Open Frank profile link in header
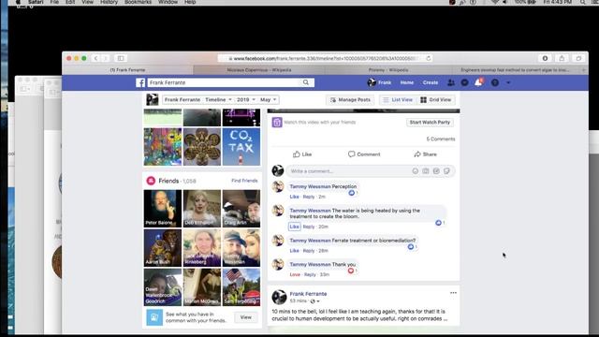Viewport: 599px width, 337px height. tap(379, 82)
